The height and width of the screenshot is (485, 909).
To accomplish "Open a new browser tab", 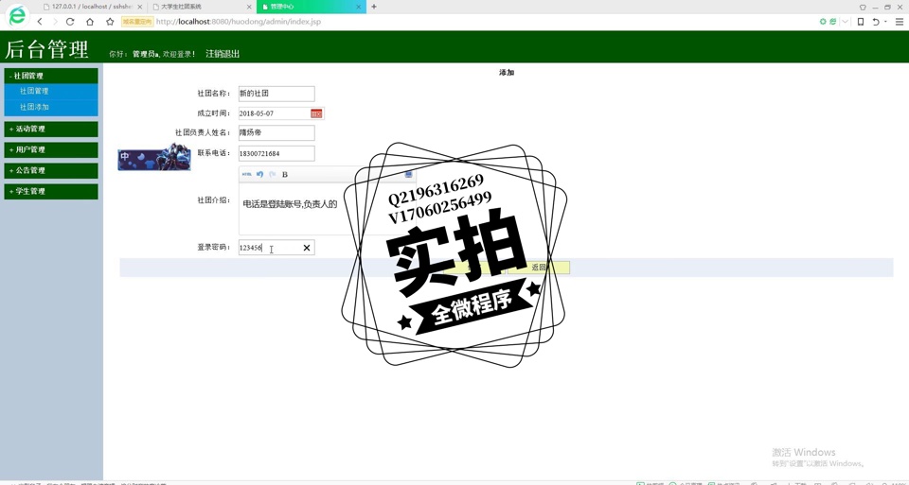I will pos(374,7).
